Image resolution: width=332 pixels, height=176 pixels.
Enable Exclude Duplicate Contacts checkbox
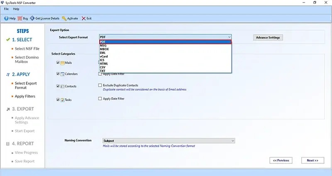coord(100,85)
